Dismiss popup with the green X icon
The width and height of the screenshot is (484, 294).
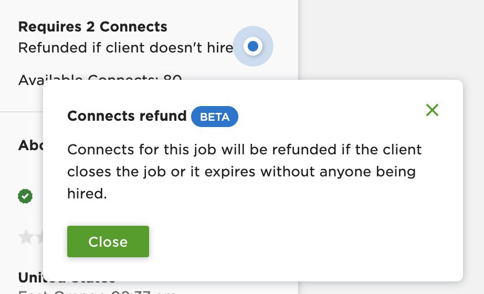click(432, 110)
